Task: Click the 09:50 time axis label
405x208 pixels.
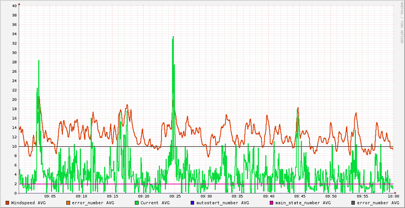Action: click(331, 197)
